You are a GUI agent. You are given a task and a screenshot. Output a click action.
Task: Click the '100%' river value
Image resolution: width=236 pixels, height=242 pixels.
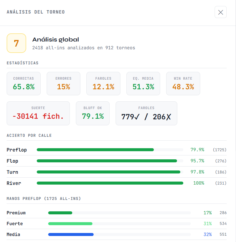pos(199,183)
